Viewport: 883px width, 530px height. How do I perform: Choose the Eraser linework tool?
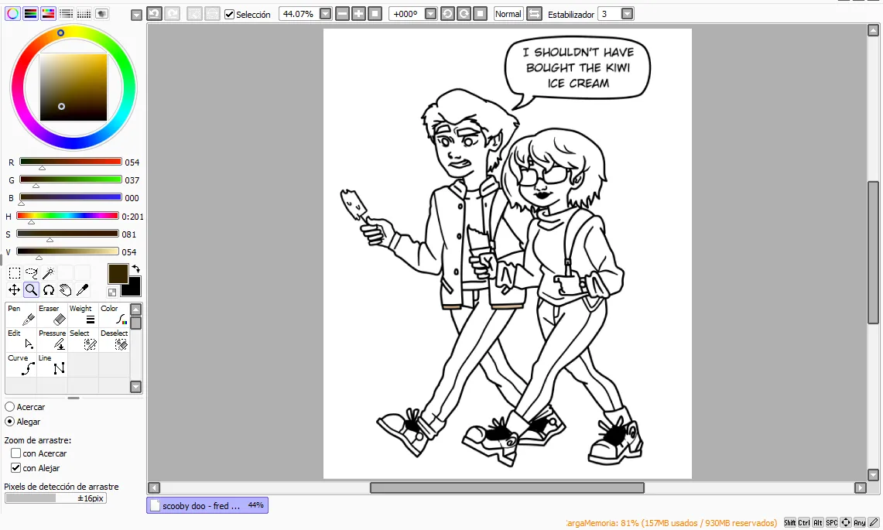53,316
